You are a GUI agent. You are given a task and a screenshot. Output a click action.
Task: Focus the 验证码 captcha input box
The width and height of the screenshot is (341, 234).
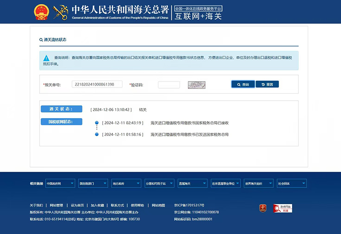tap(169, 84)
